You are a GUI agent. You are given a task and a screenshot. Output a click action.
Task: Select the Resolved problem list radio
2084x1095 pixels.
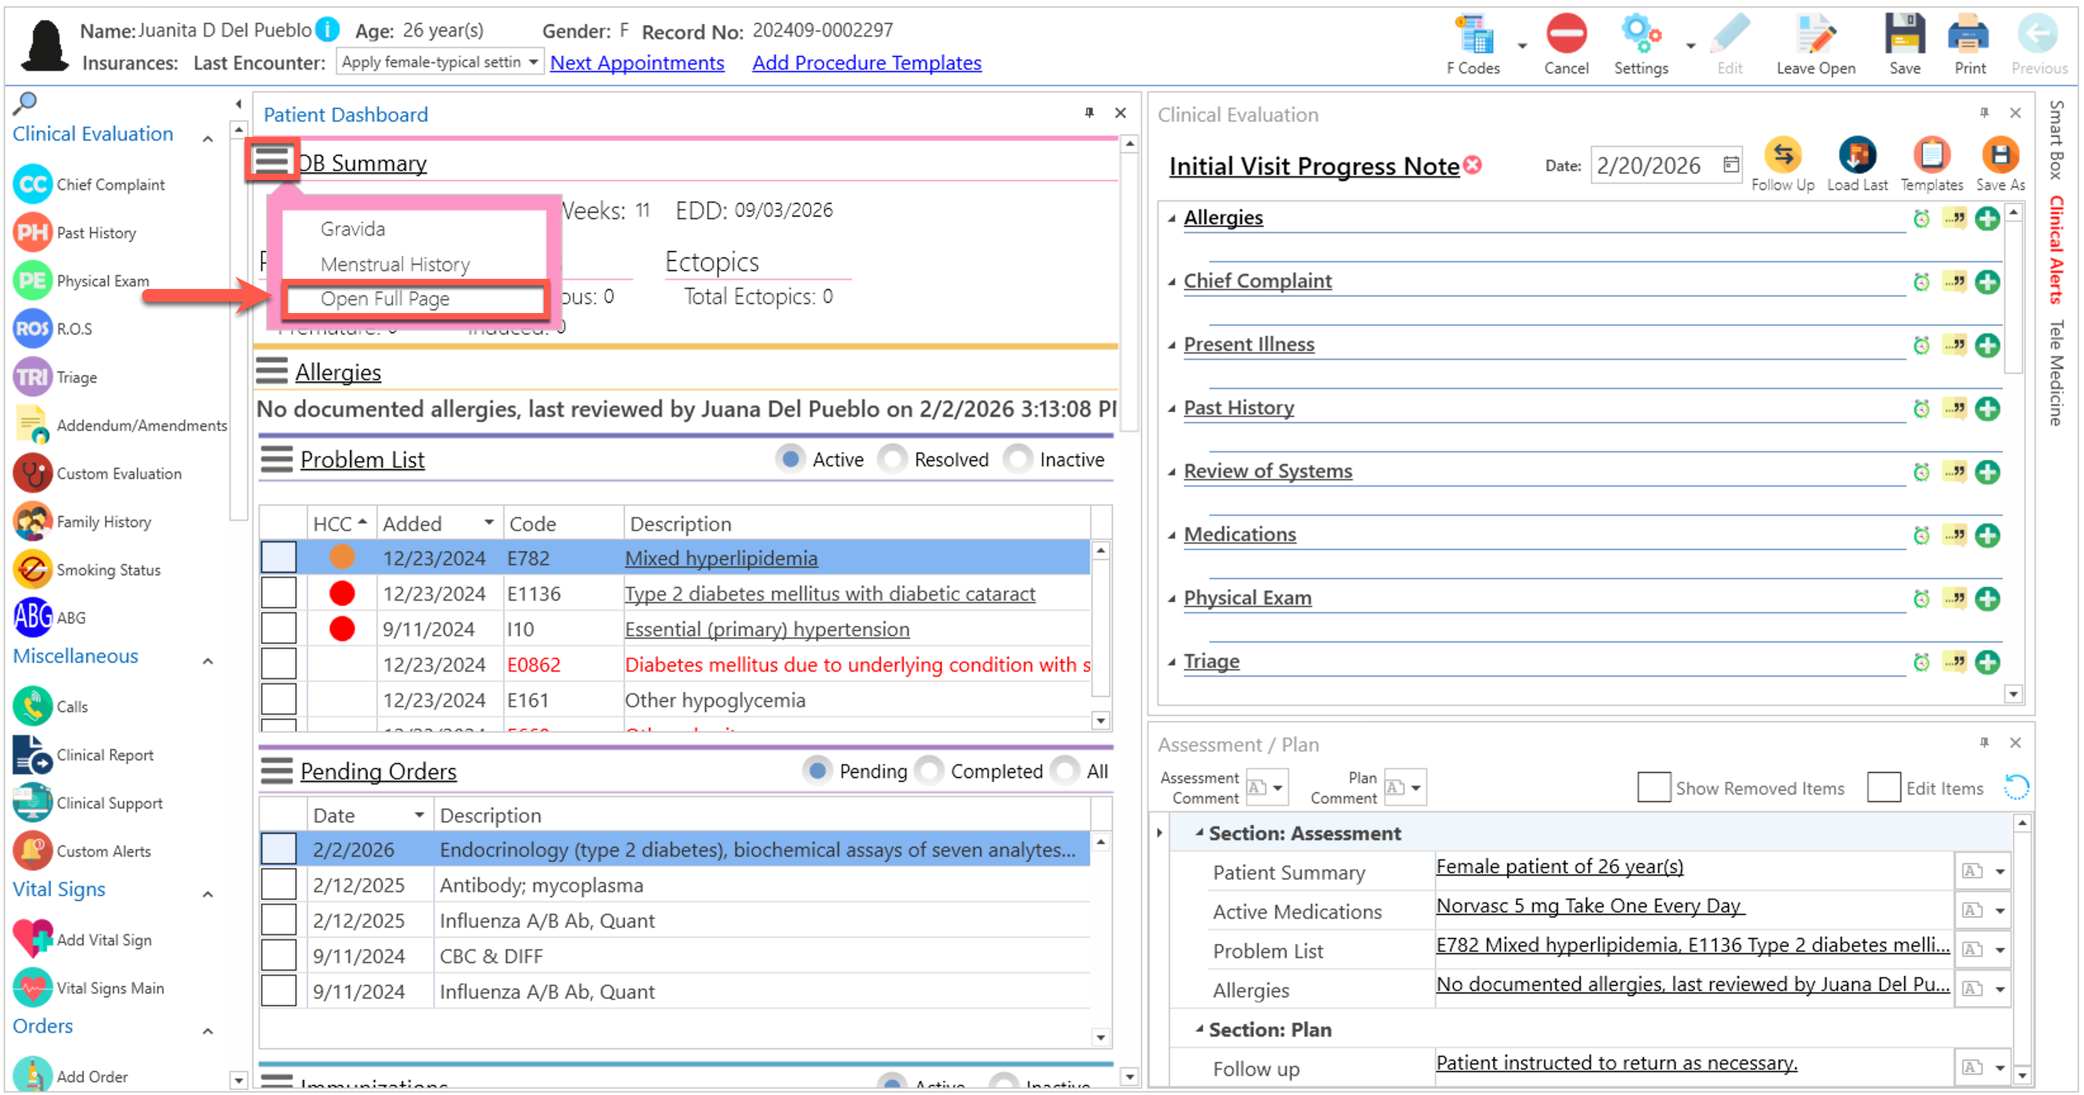893,460
